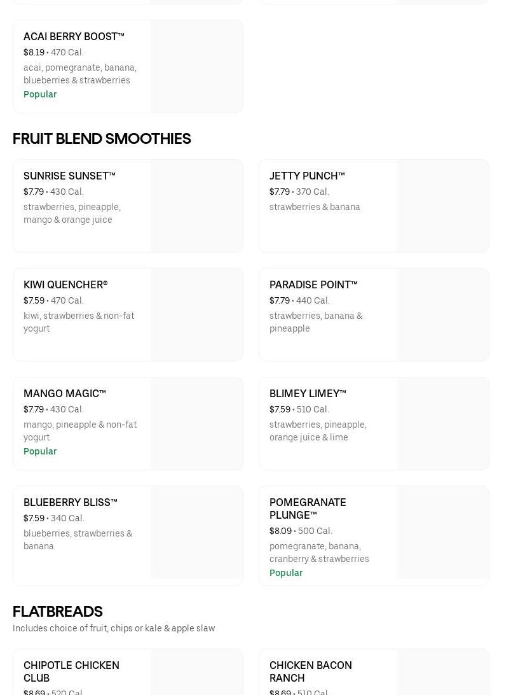Click the Blimey Limey image thumbnail
511x695 pixels.
point(442,424)
